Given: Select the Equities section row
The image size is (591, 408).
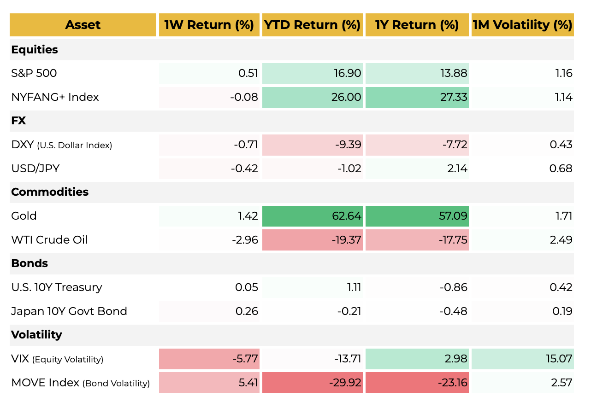Looking at the screenshot, I should click(x=35, y=50).
